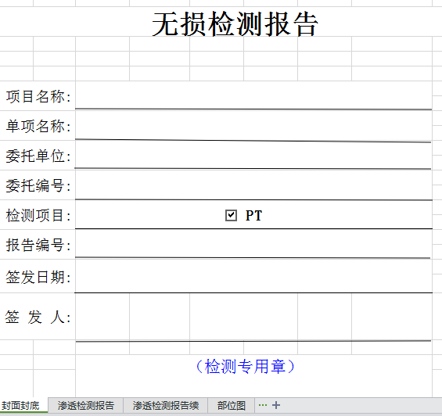Select the 部位图 sheet tab
Image resolution: width=442 pixels, height=416 pixels.
coord(231,406)
